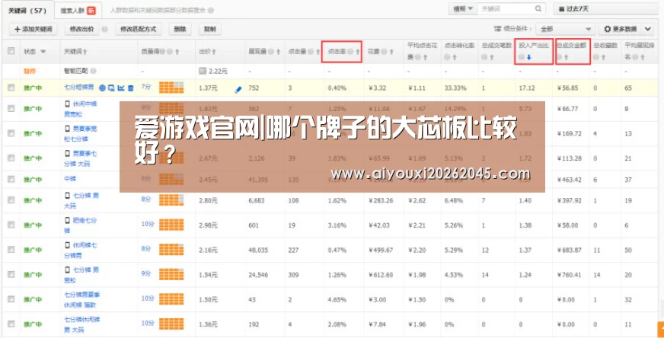Sort by 总成交金额 using its arrow
The image size is (664, 338).
point(566,57)
